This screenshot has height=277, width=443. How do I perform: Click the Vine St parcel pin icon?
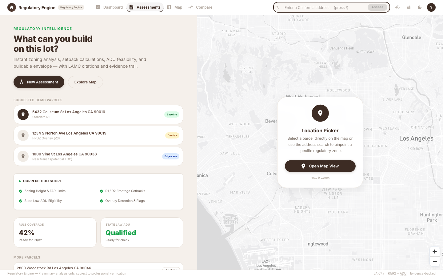(x=23, y=156)
